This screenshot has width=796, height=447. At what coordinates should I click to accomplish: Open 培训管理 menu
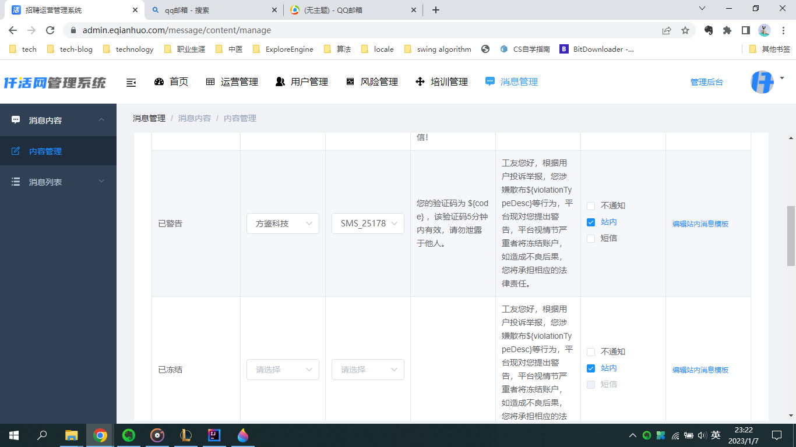click(x=442, y=82)
